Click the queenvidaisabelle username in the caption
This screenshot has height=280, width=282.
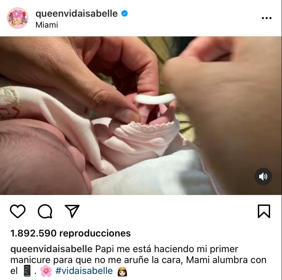pos(51,249)
